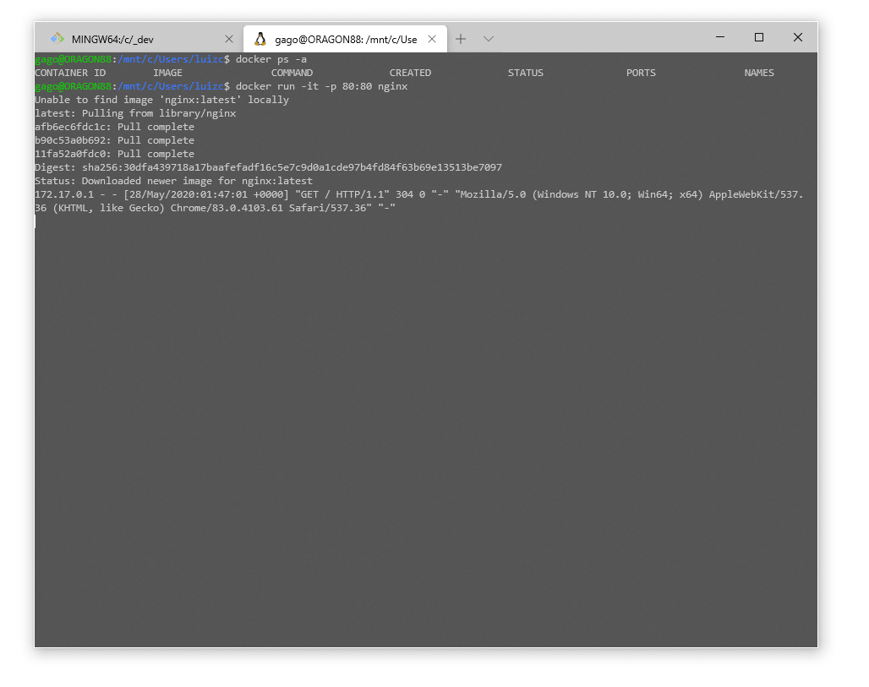Click the 'docker ps -a' command text

(x=271, y=59)
